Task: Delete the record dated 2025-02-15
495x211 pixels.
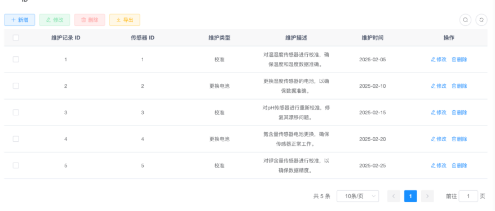Action: point(459,113)
